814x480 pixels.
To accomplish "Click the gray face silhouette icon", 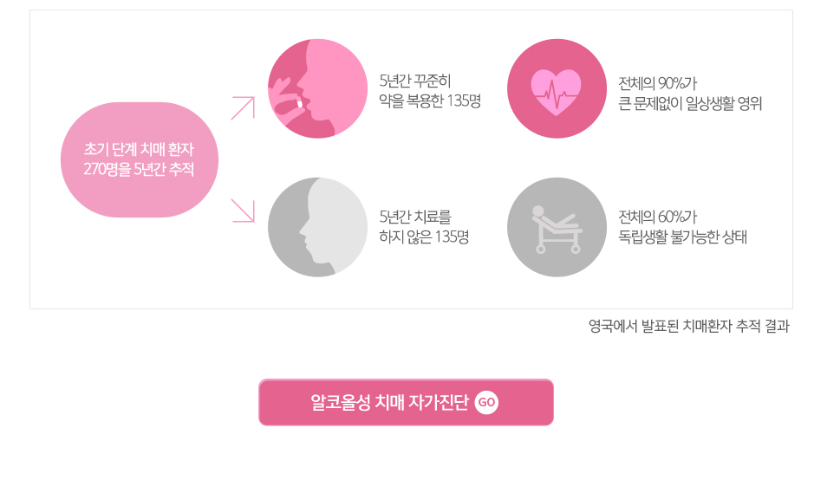I will coord(317,227).
